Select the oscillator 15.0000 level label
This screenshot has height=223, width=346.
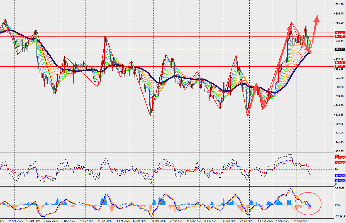coord(340,181)
